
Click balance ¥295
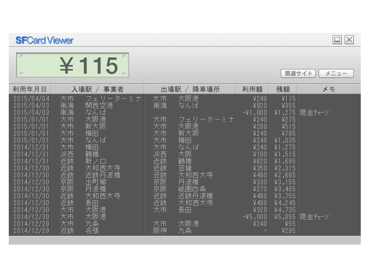pos(288,231)
